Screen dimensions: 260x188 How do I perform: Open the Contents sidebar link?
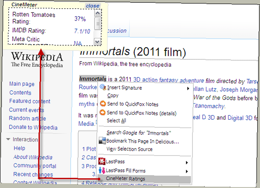click(20, 93)
